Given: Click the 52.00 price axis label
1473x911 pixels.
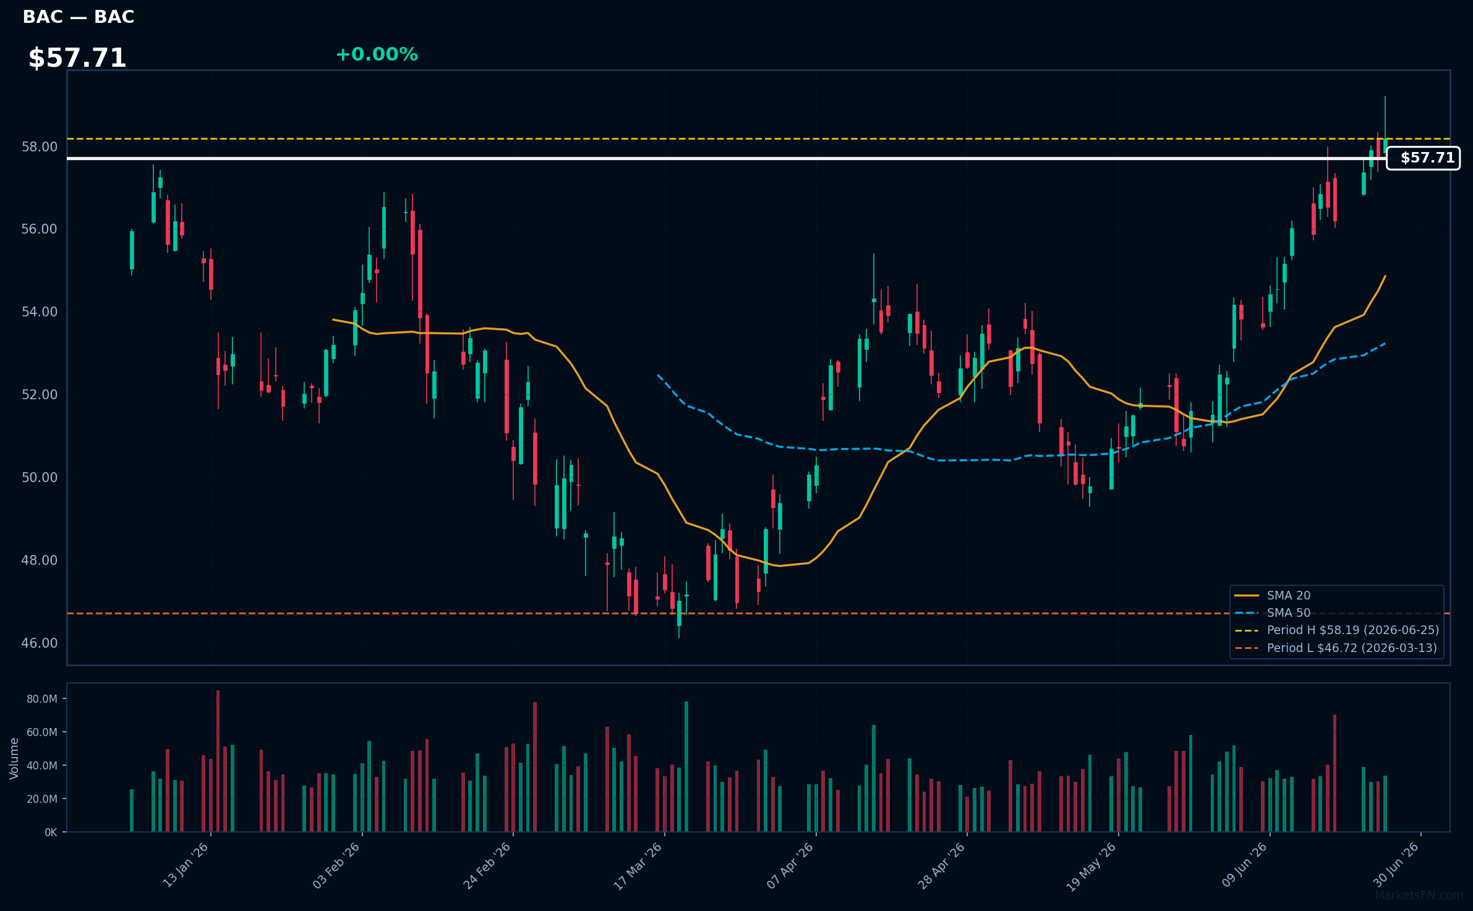Looking at the screenshot, I should pyautogui.click(x=40, y=395).
